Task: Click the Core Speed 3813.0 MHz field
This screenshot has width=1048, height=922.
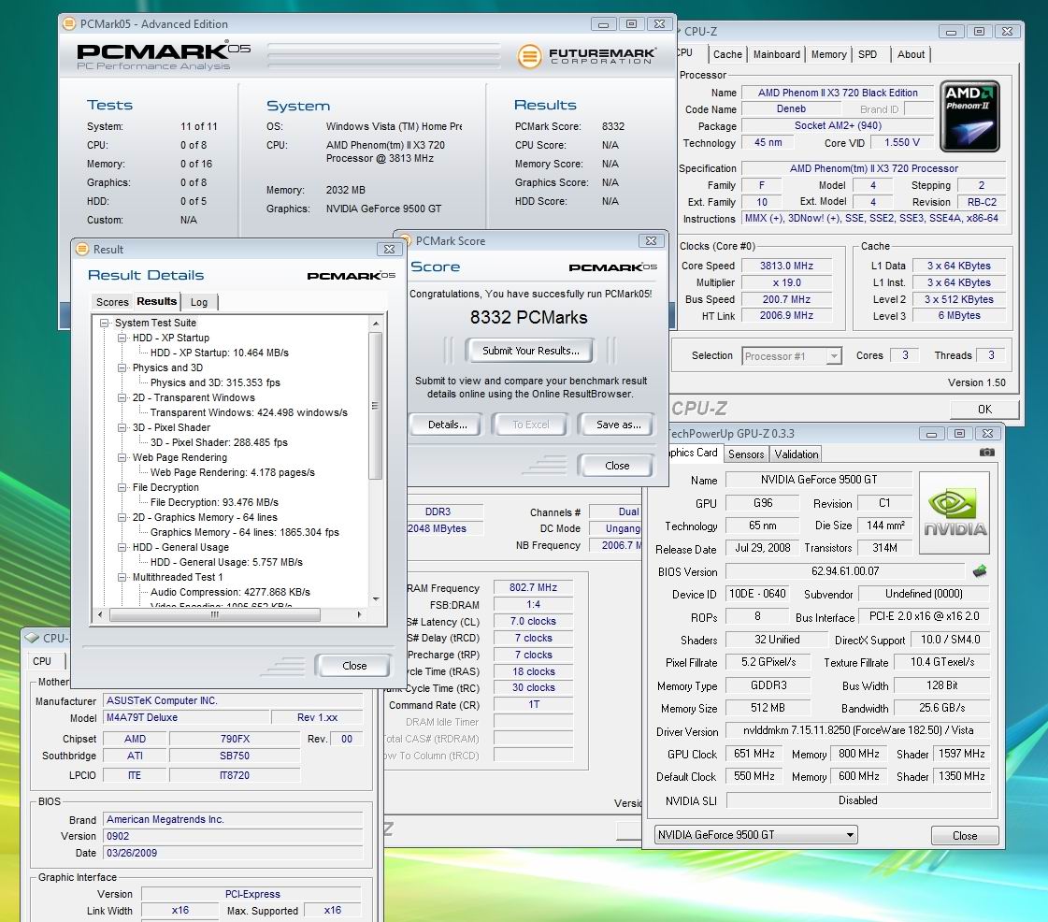Action: click(x=786, y=266)
